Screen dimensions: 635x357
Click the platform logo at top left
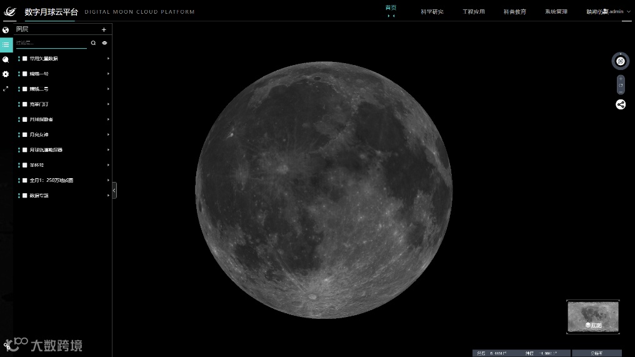pos(10,12)
